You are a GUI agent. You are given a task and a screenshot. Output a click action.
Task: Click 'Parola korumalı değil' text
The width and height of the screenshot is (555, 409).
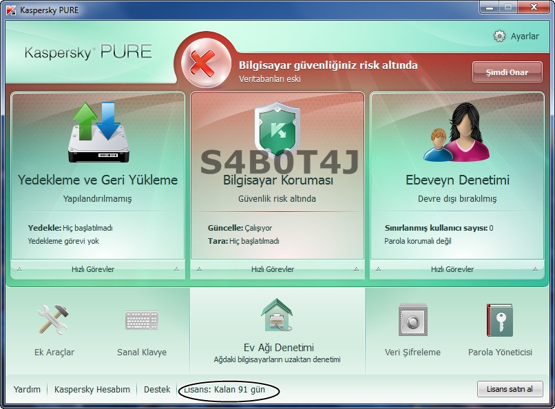(418, 241)
